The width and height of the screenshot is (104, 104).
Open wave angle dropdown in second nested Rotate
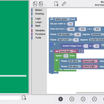[x=91, y=67]
